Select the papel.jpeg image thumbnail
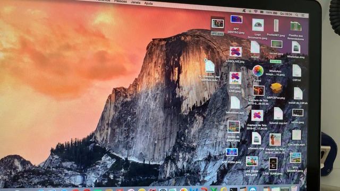The image size is (340, 191). pyautogui.click(x=234, y=127)
